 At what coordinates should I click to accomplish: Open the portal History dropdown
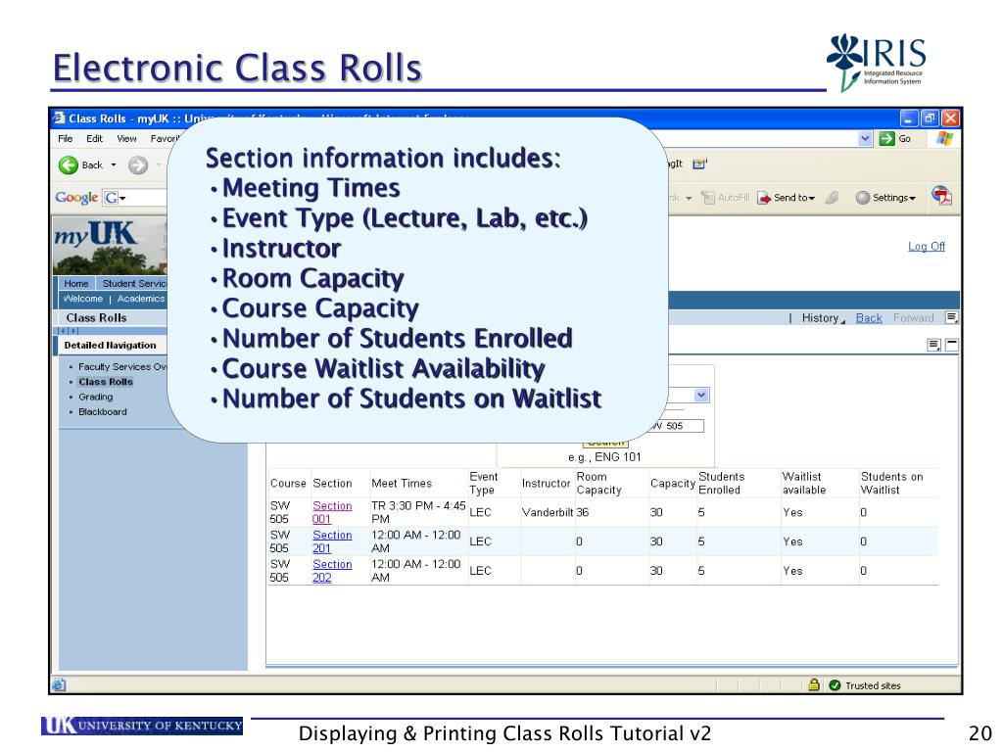(823, 318)
